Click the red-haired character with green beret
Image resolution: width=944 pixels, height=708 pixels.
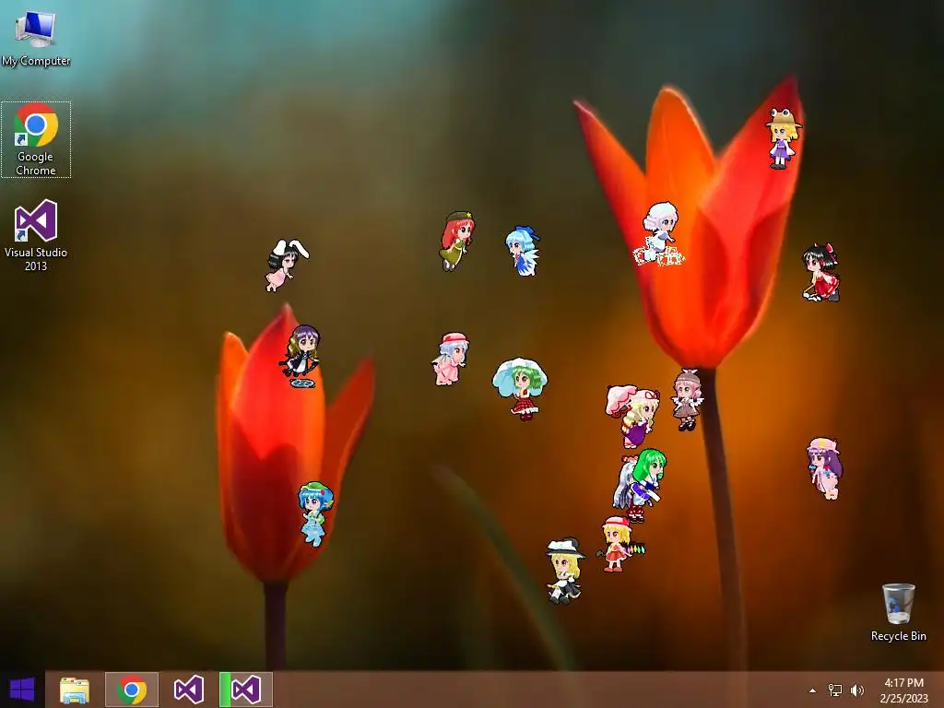tap(457, 241)
